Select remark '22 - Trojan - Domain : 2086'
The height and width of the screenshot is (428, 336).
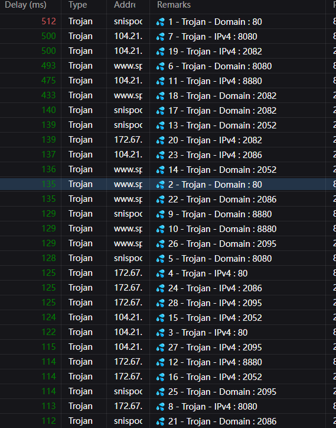(x=222, y=199)
